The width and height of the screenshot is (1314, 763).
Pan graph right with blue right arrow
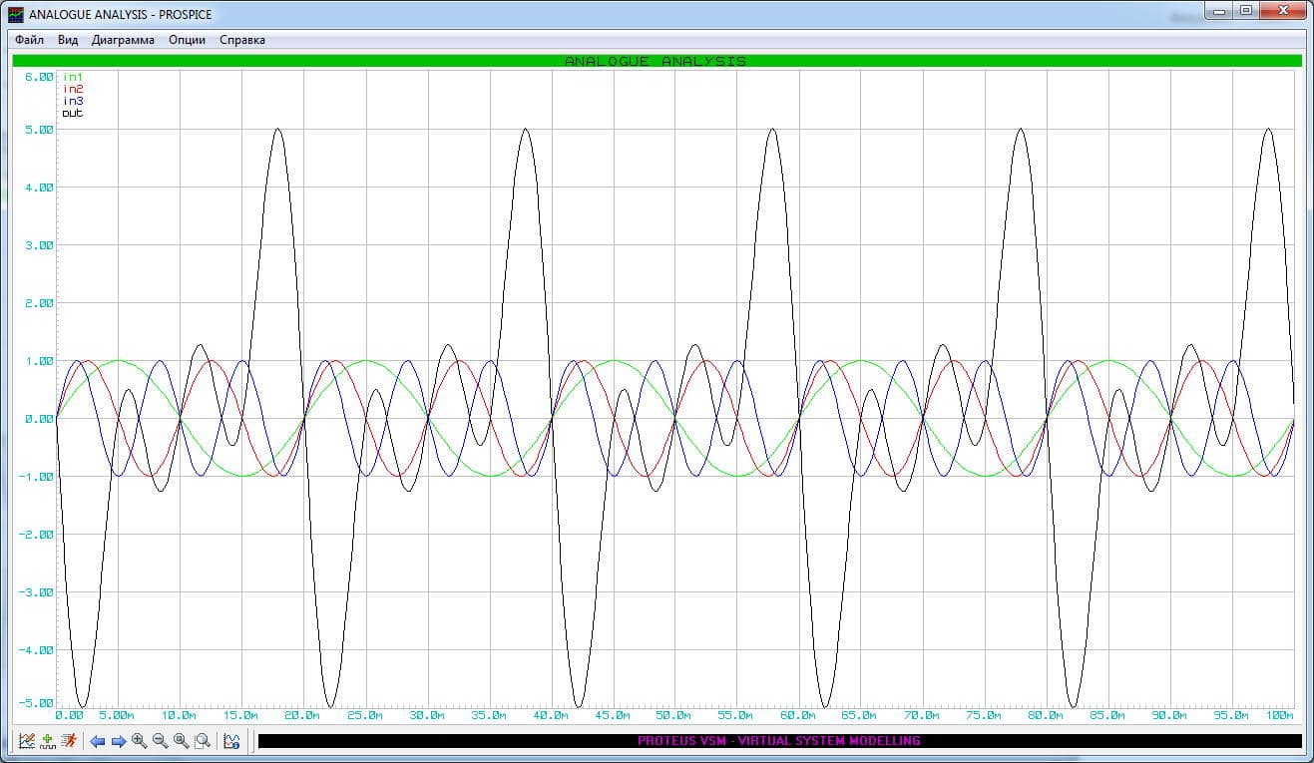pos(118,741)
